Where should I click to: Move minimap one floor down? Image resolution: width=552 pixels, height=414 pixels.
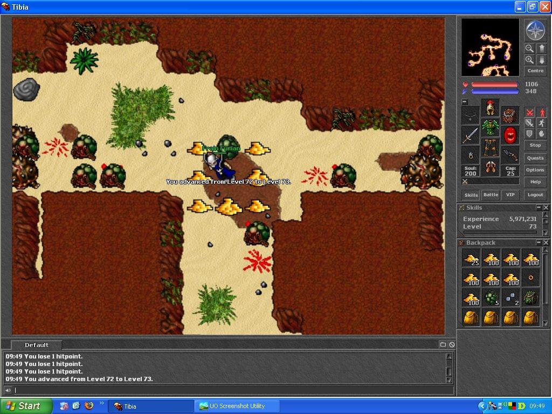pos(541,60)
